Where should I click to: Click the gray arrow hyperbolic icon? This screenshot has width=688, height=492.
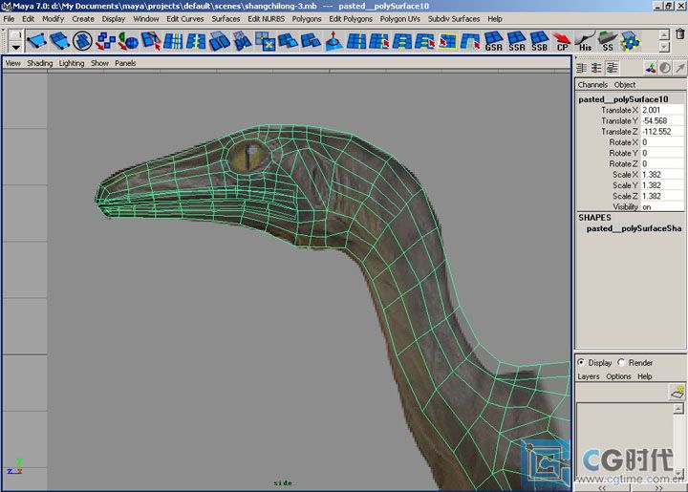click(679, 68)
